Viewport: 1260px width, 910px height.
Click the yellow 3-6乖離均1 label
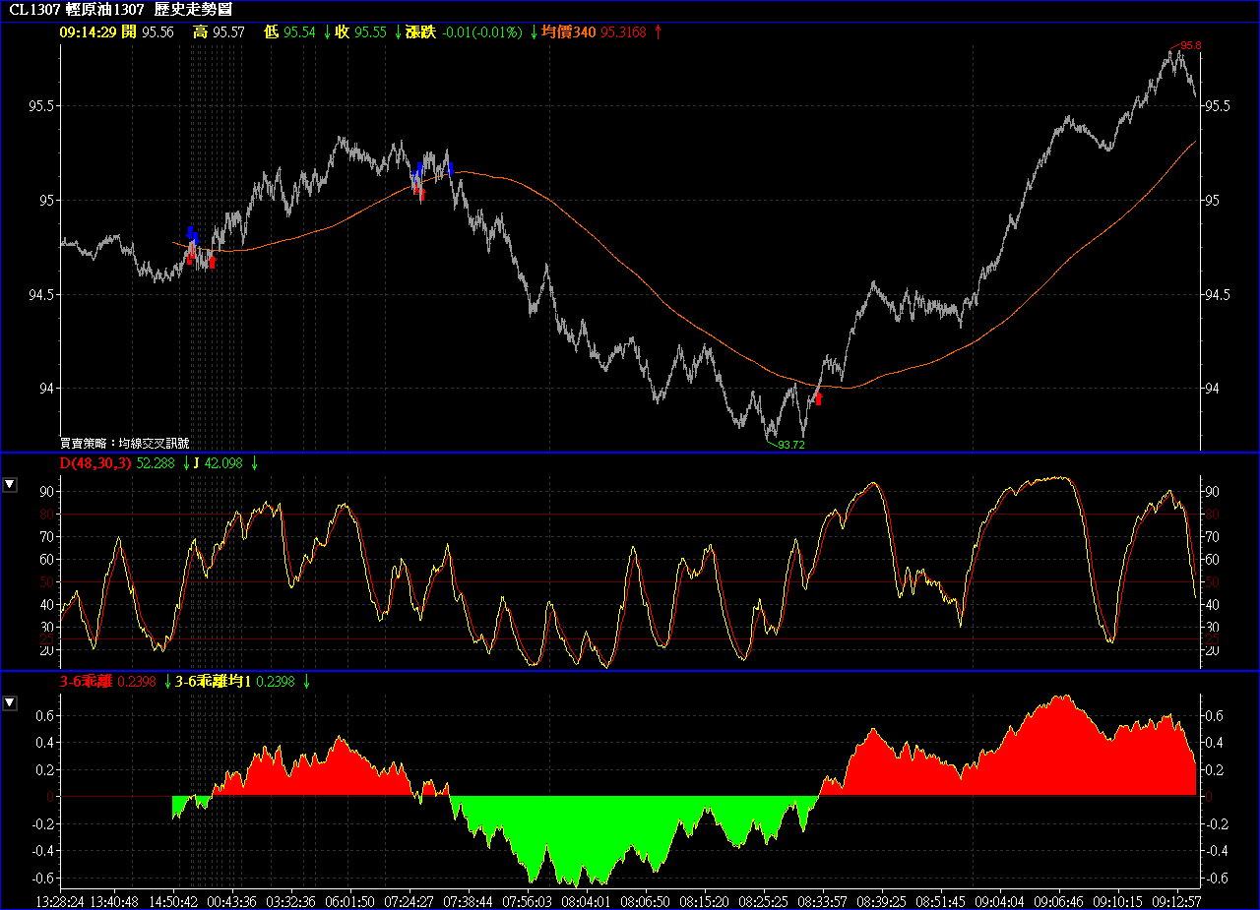point(213,681)
